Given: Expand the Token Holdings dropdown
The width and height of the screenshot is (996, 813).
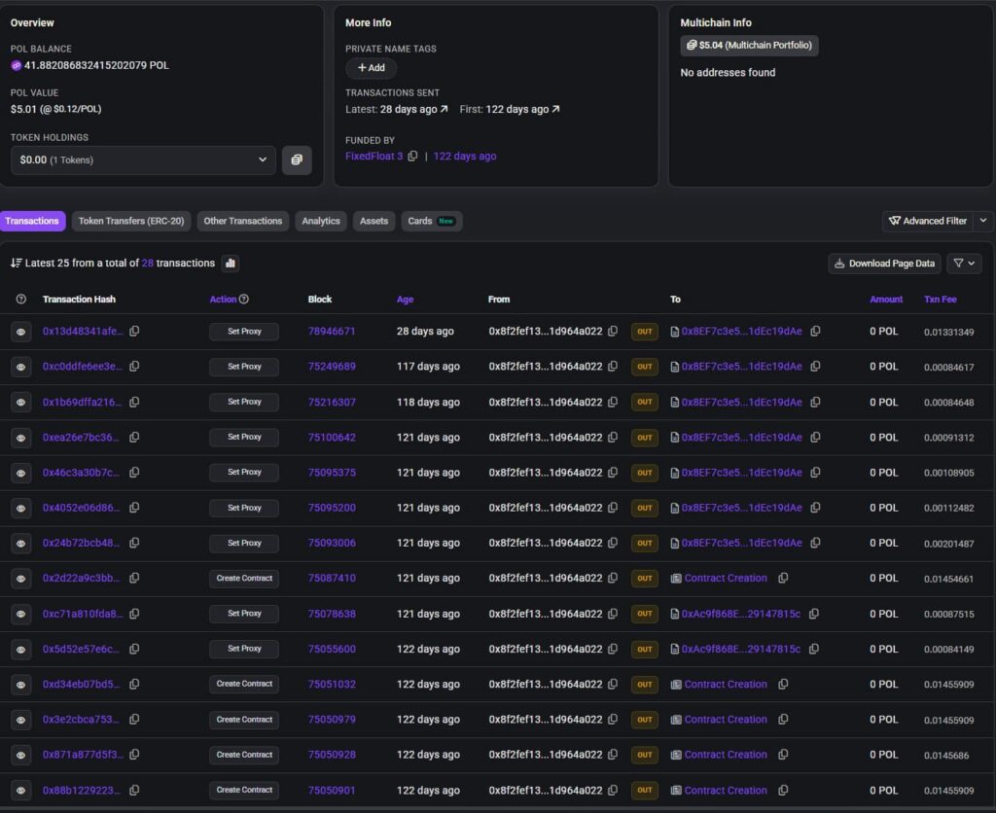Looking at the screenshot, I should (143, 160).
